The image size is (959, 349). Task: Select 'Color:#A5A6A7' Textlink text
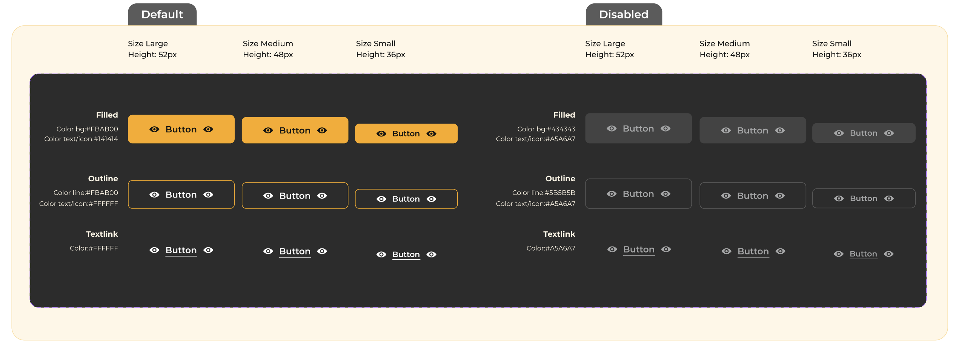point(551,248)
